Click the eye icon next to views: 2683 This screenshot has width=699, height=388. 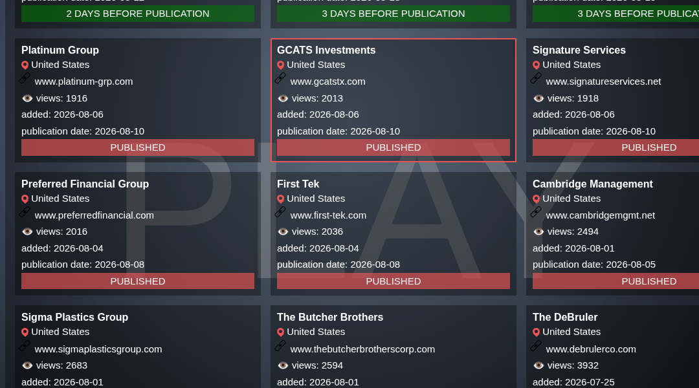27,365
